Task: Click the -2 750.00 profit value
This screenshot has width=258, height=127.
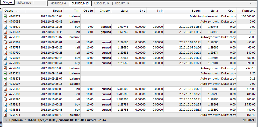Action: [x=250, y=105]
